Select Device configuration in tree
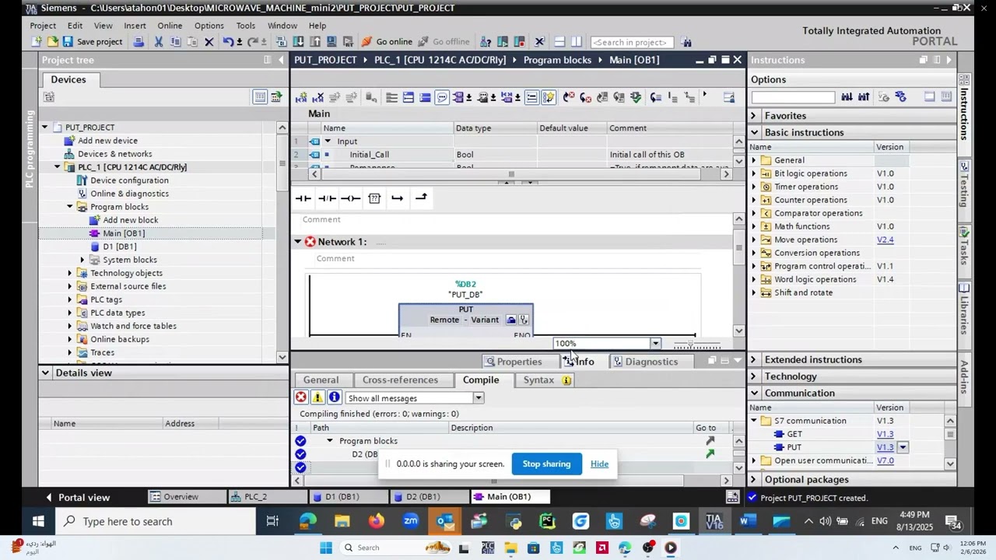996x560 pixels. point(129,180)
